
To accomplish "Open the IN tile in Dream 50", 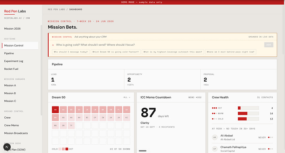I will point(103,118).
